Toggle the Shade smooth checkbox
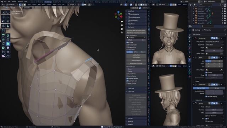 click(x=127, y=45)
